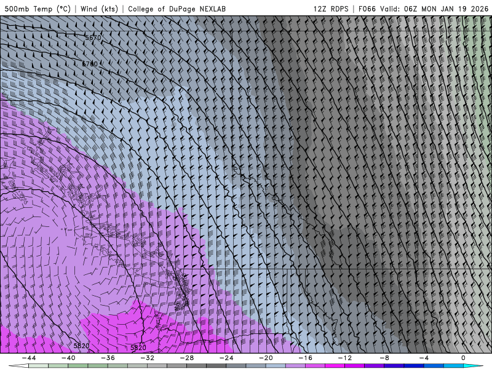Click the 'Wind (kts)' title label
Image resolution: width=492 pixels, height=369 pixels.
pos(100,9)
